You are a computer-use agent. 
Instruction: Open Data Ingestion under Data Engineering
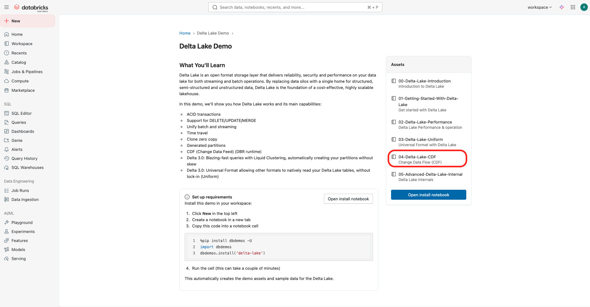click(25, 199)
